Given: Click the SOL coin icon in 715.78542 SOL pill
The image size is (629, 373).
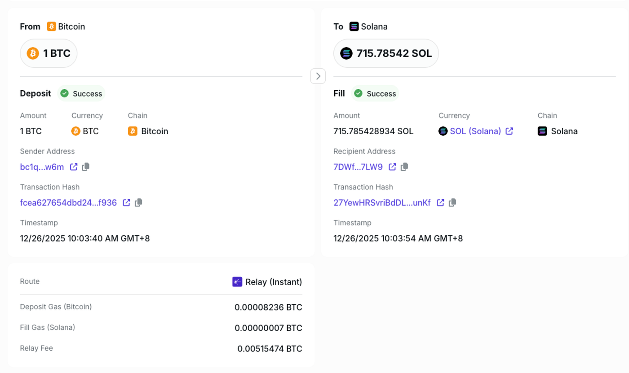Looking at the screenshot, I should click(346, 53).
